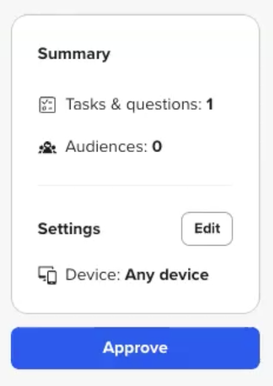The width and height of the screenshot is (273, 386).
Task: Click the ampersand in Tasks & questions
Action: [116, 104]
